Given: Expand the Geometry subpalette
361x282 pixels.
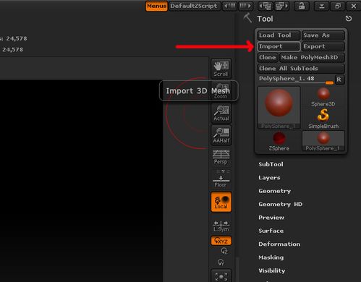Looking at the screenshot, I should [x=274, y=191].
